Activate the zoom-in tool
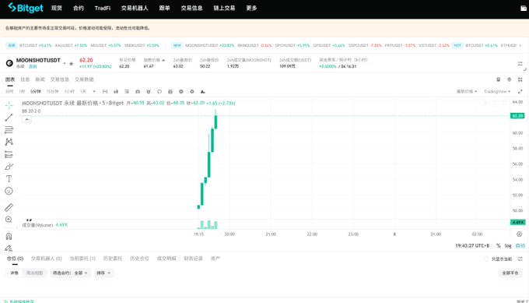 click(9, 220)
